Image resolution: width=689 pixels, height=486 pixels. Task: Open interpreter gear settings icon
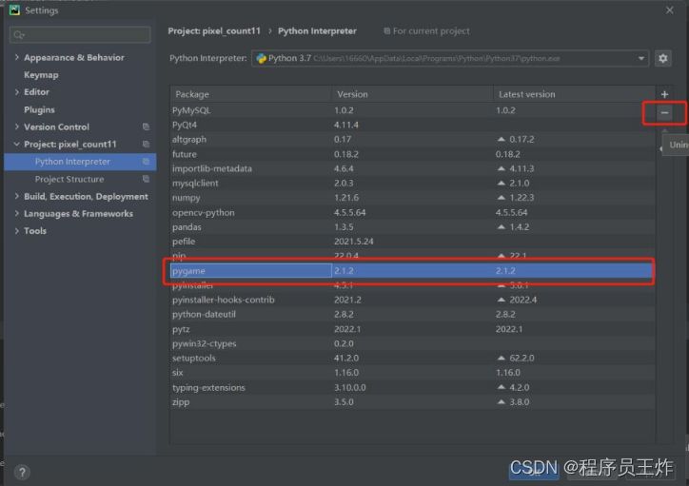[663, 58]
